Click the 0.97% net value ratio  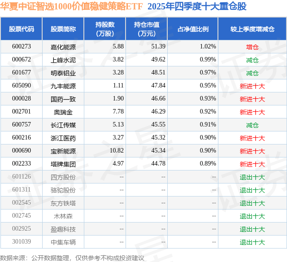tap(208, 73)
